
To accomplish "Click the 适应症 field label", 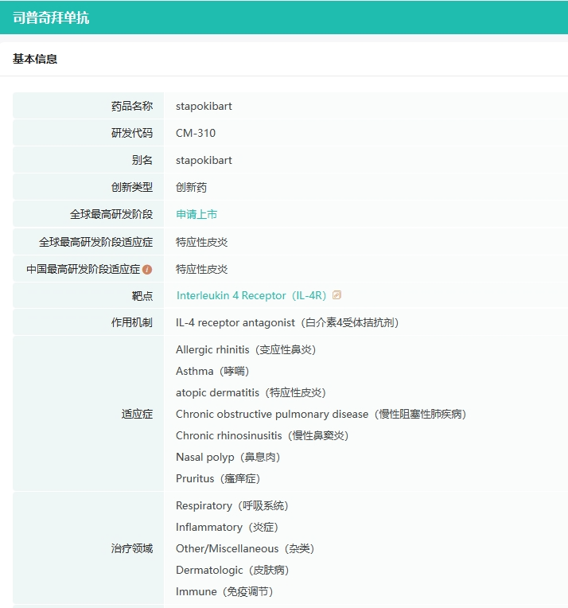I will [137, 414].
